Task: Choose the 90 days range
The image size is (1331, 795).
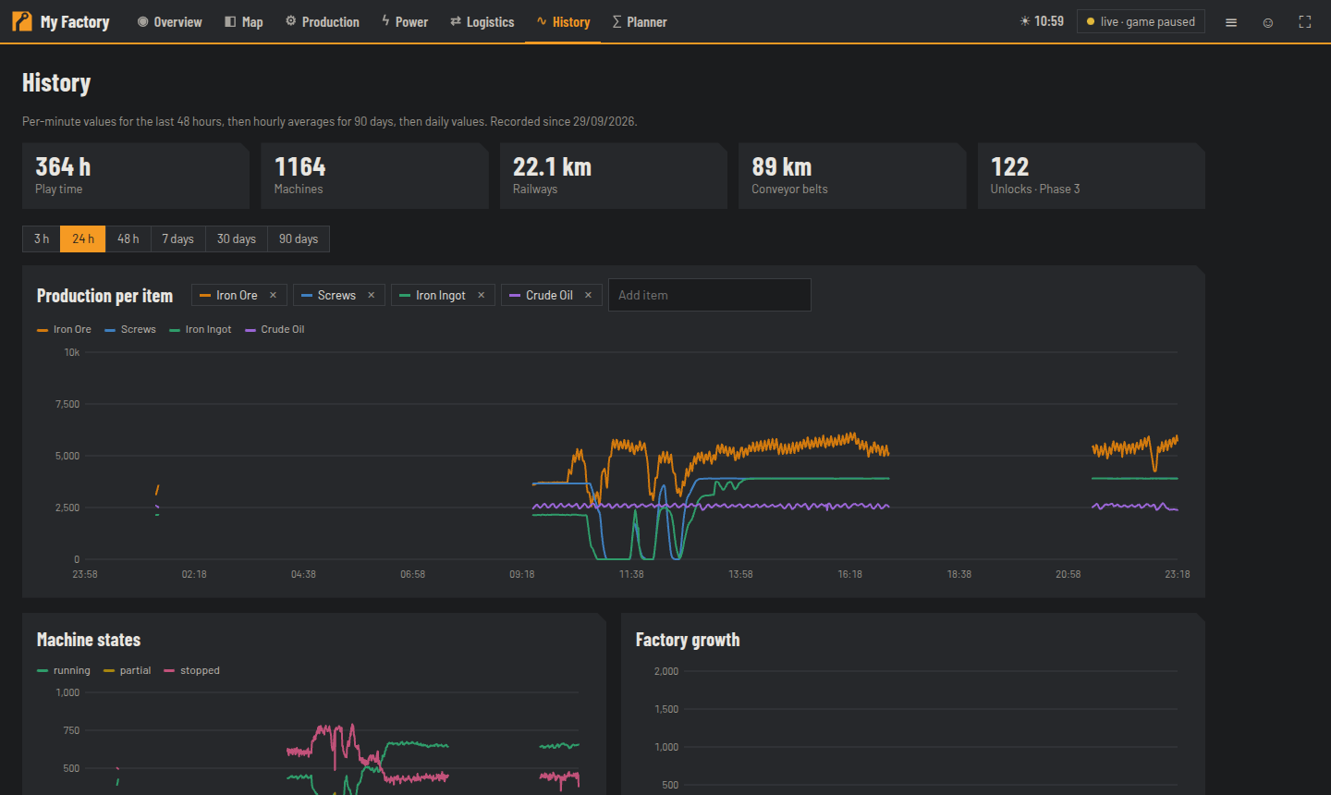Action: click(x=299, y=238)
